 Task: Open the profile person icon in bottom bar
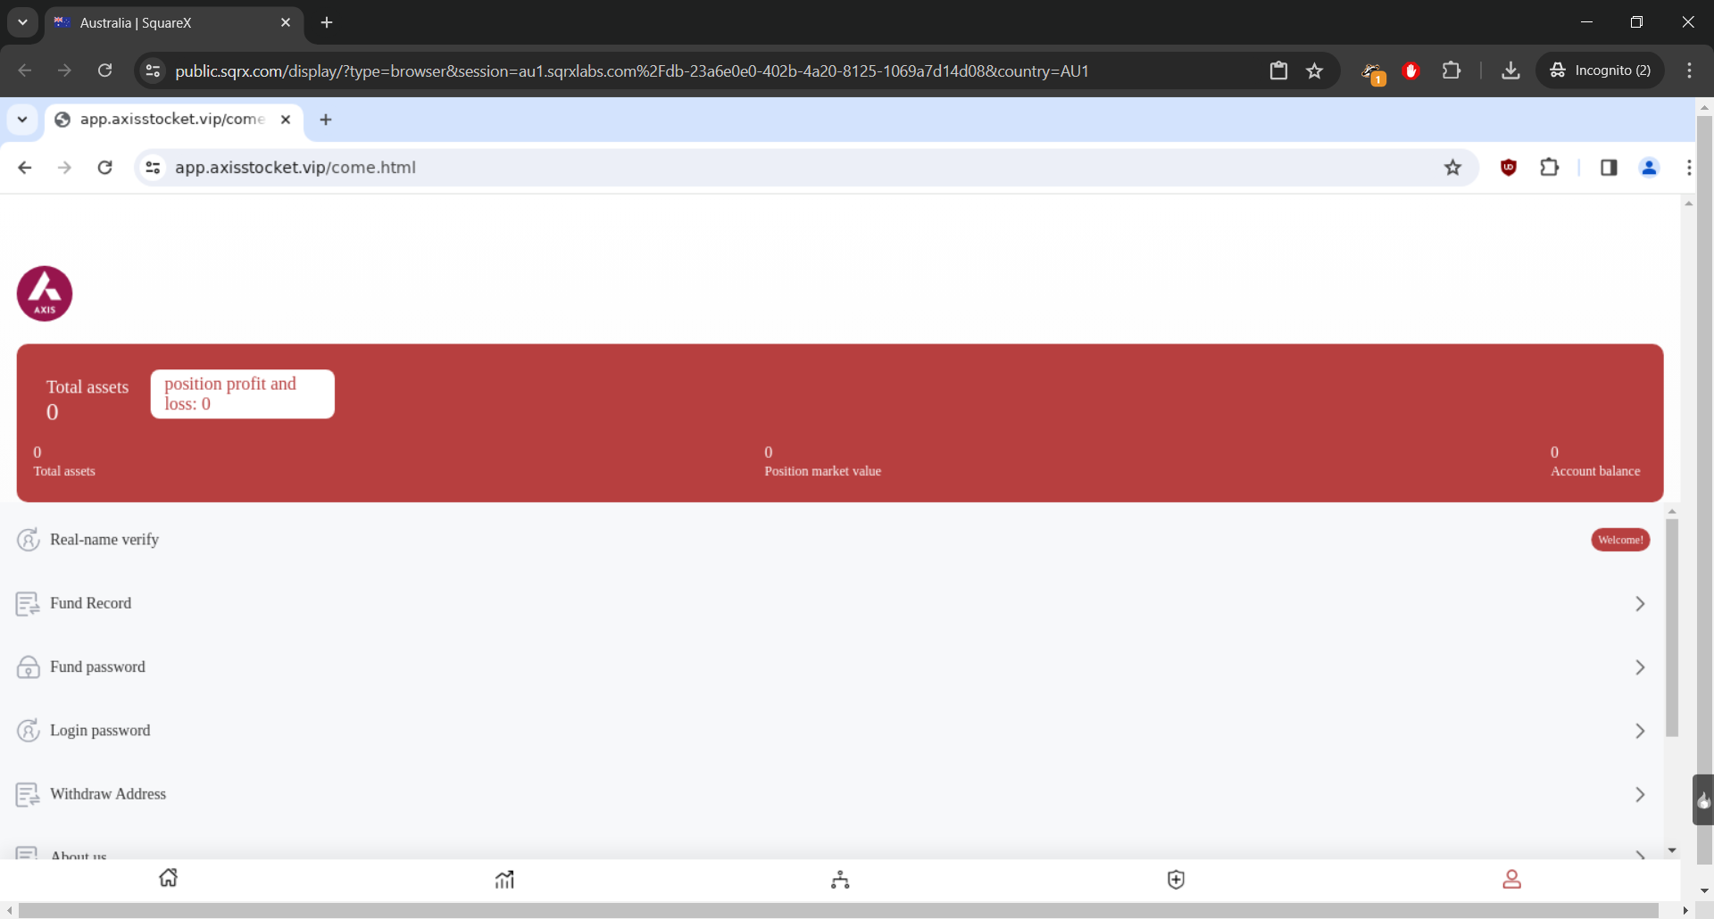[1511, 880]
